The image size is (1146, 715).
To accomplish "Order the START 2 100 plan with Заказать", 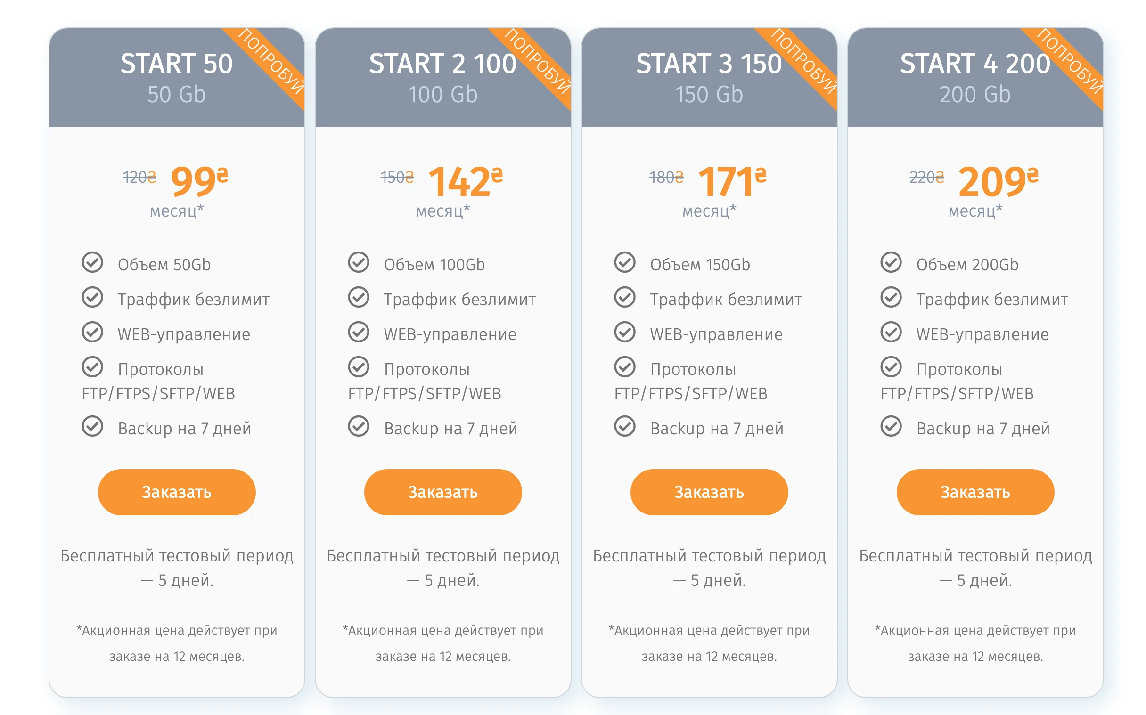I will (443, 492).
